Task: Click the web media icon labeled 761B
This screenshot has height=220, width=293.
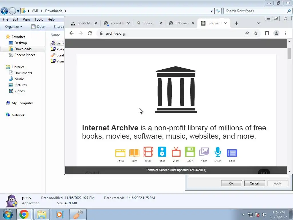Action: pos(120,152)
